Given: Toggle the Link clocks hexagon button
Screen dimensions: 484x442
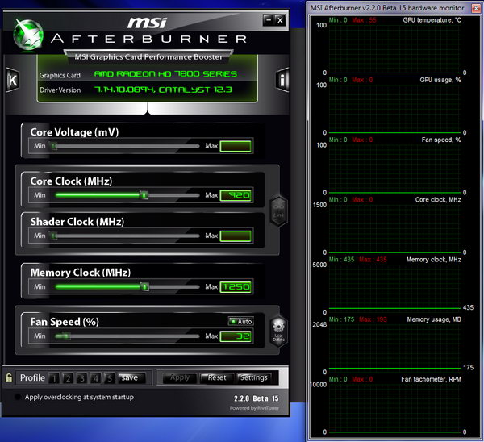Looking at the screenshot, I should pyautogui.click(x=278, y=212).
